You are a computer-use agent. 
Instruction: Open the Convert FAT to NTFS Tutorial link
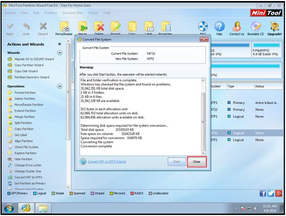[106, 162]
